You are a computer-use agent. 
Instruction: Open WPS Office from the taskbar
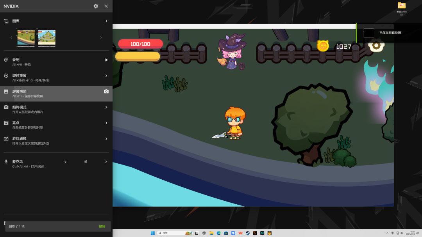click(240, 233)
